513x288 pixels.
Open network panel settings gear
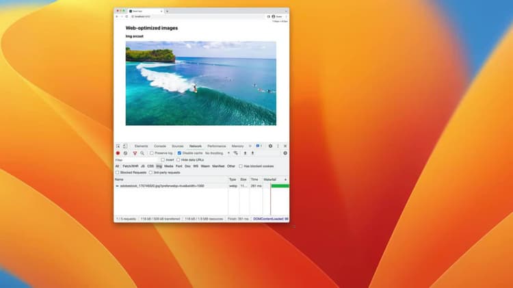(285, 153)
